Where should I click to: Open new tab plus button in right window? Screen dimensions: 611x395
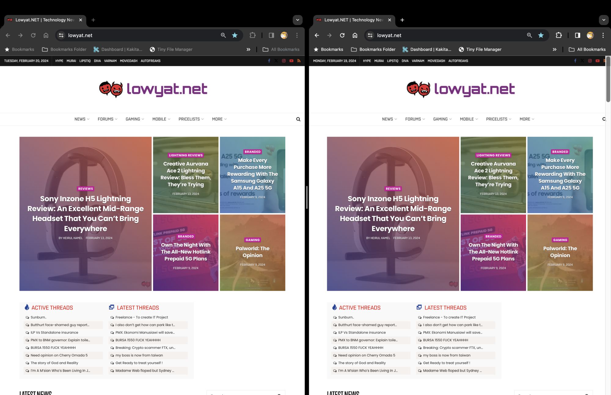click(402, 20)
